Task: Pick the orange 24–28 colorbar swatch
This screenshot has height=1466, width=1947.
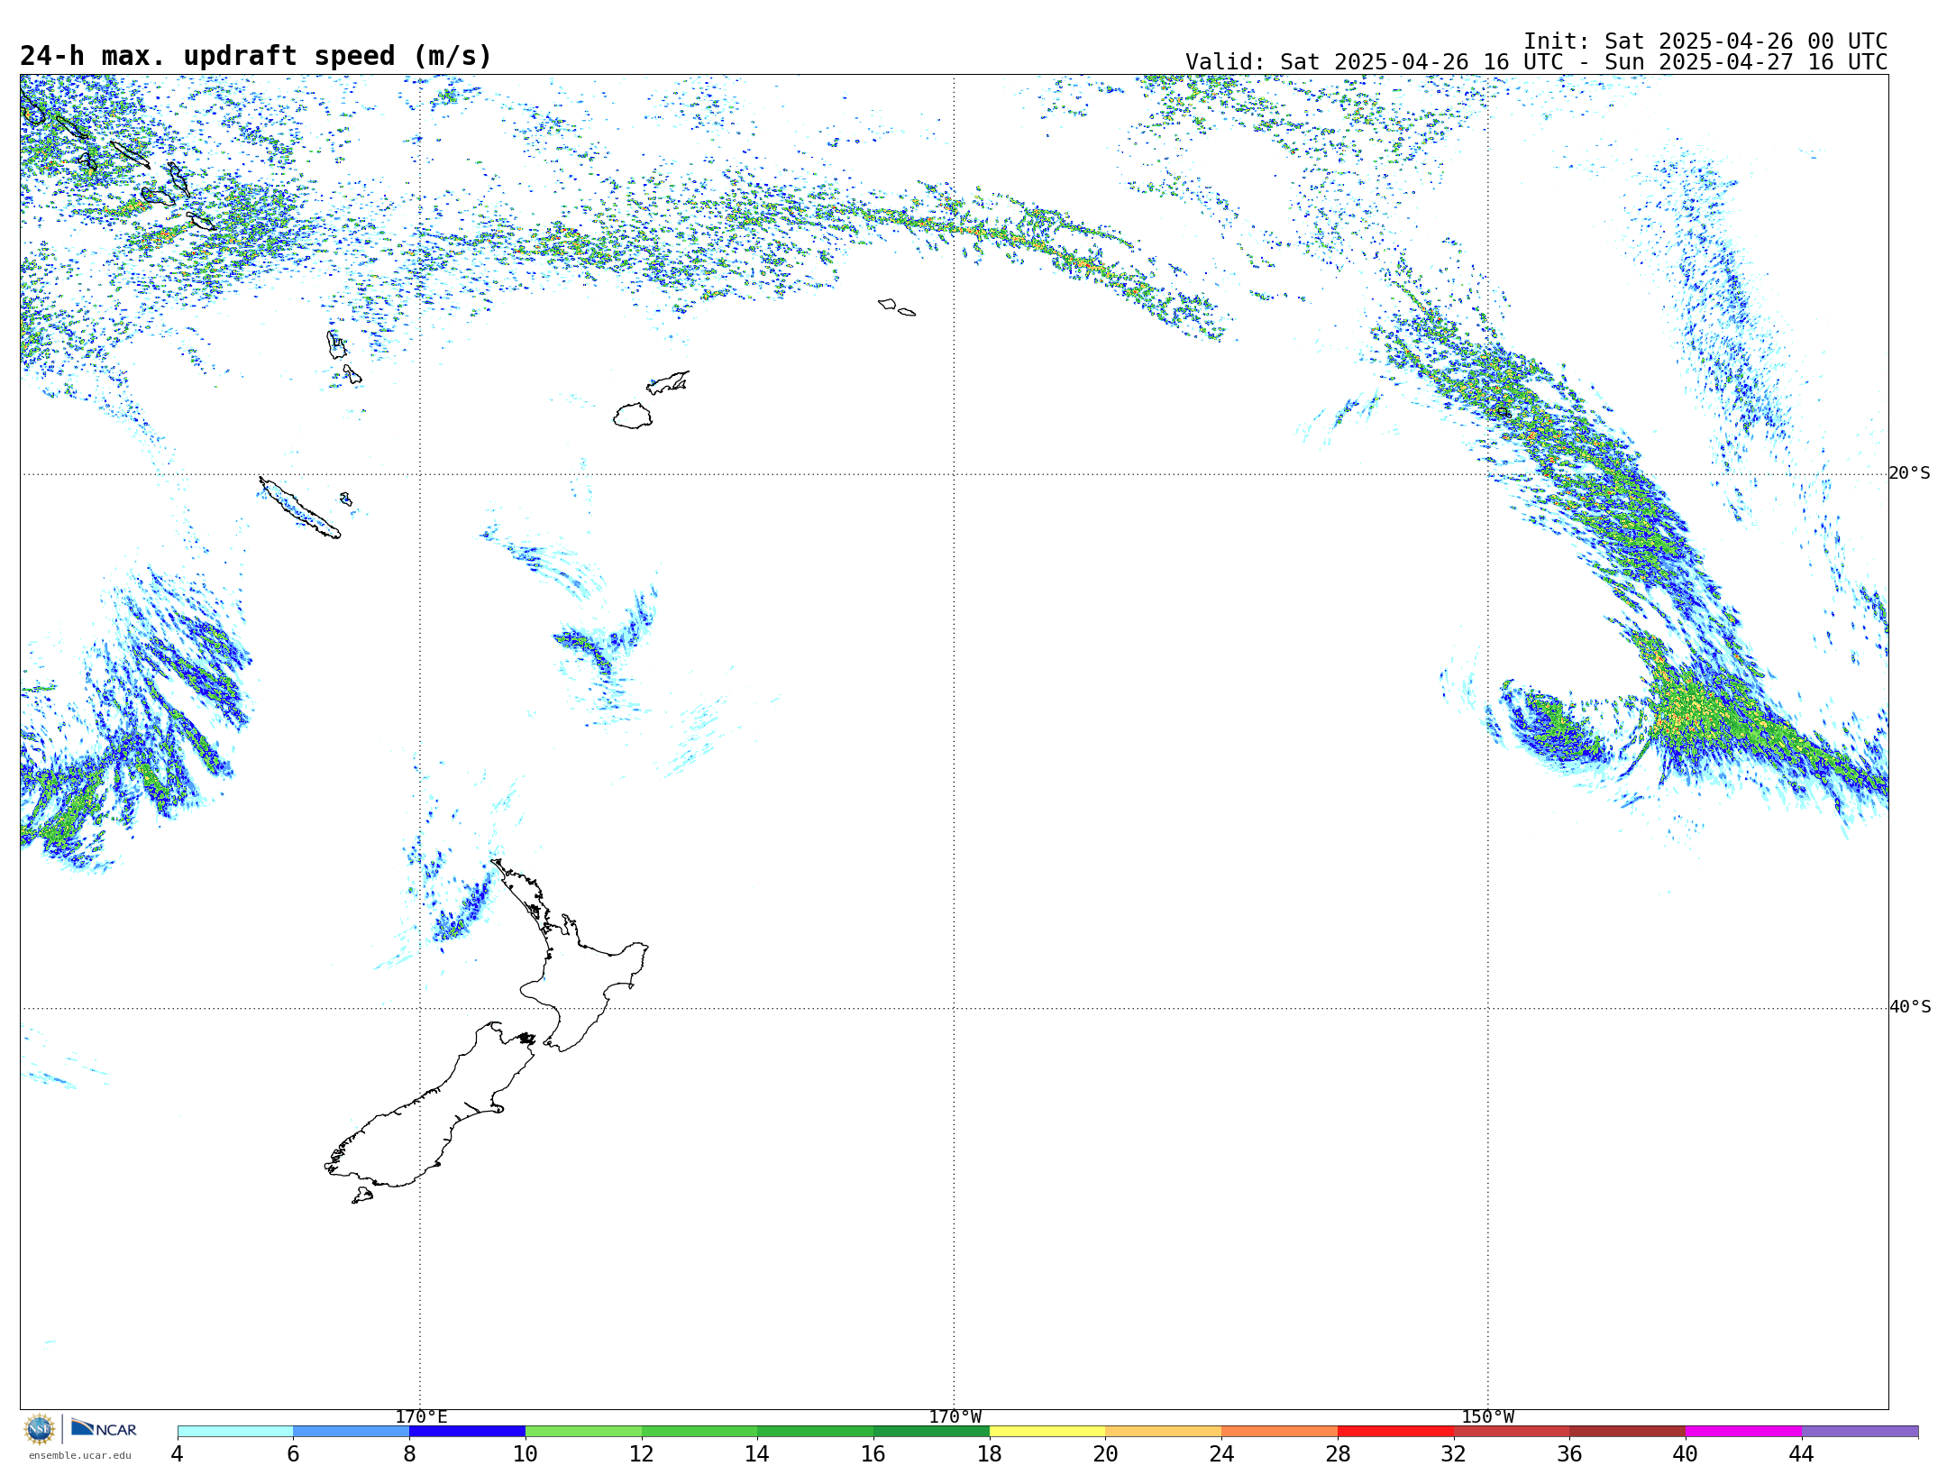Action: pyautogui.click(x=1280, y=1431)
